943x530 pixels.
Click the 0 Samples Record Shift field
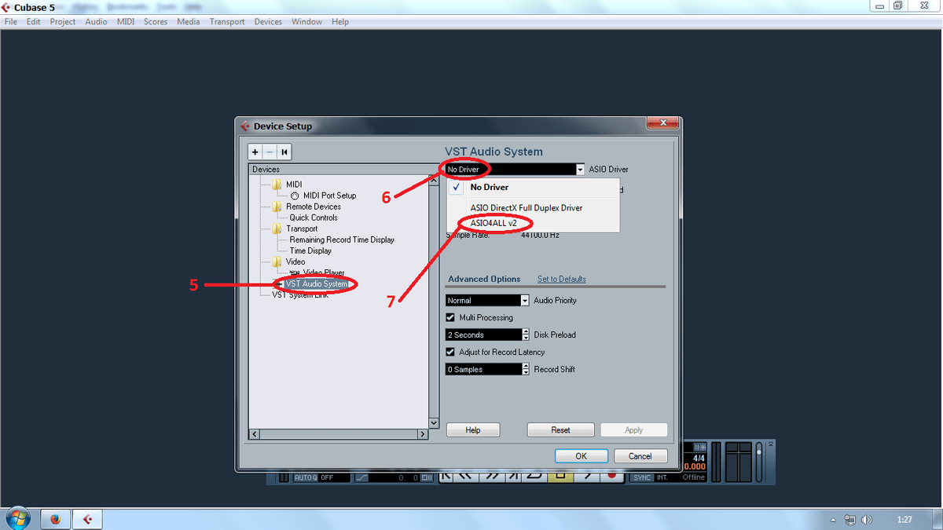(x=483, y=370)
